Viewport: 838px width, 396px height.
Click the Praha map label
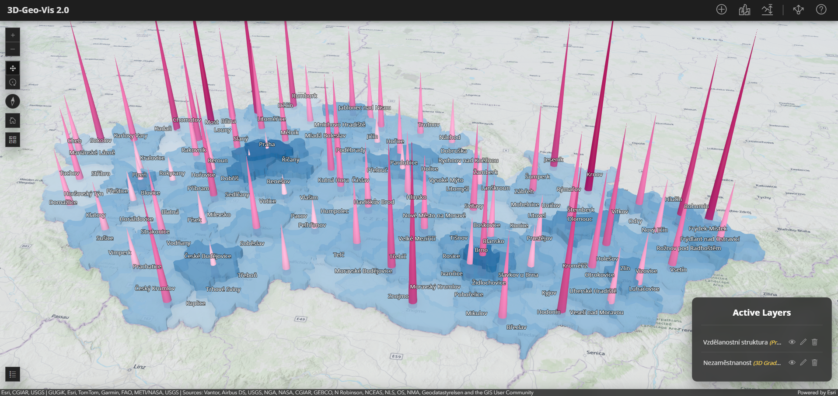tap(267, 145)
